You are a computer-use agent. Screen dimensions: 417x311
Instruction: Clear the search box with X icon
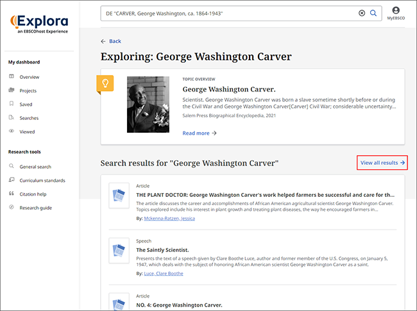[x=362, y=13]
